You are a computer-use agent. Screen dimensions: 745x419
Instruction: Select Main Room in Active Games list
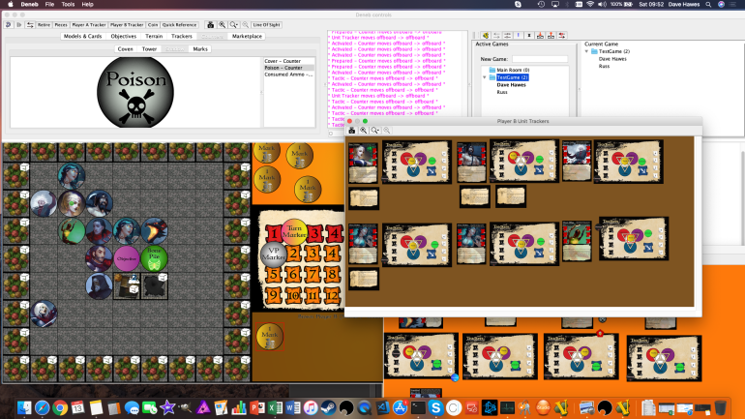tap(511, 70)
